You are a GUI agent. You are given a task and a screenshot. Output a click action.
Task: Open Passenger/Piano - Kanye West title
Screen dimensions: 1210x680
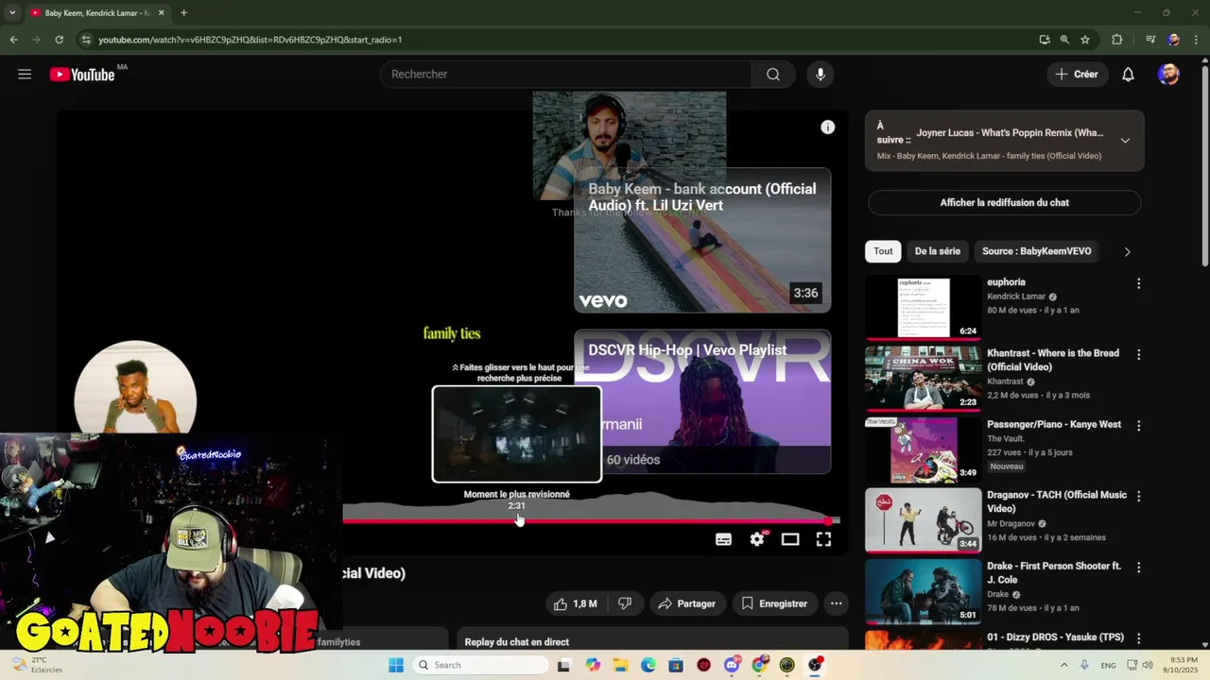tap(1054, 424)
